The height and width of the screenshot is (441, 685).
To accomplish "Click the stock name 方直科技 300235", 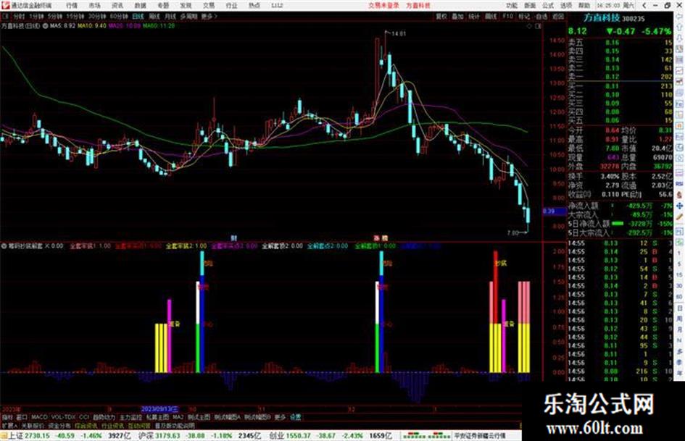I will coord(614,18).
